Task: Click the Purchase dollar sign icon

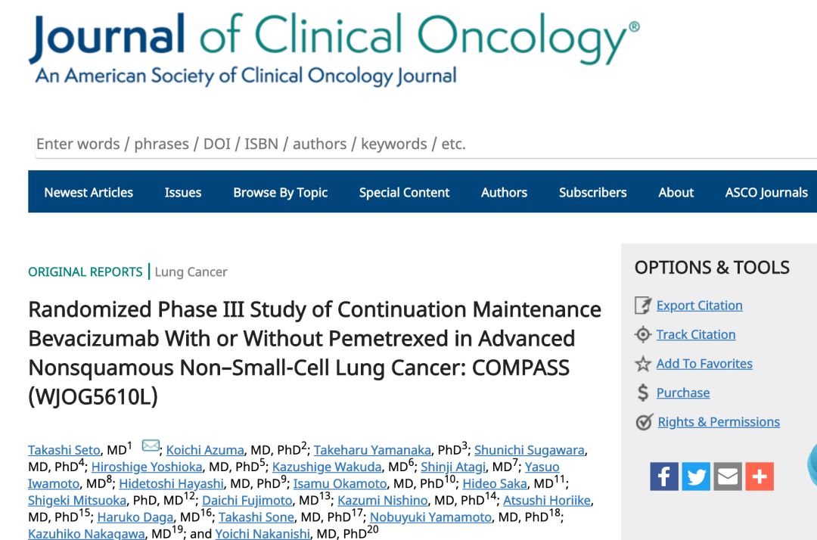Action: (643, 393)
